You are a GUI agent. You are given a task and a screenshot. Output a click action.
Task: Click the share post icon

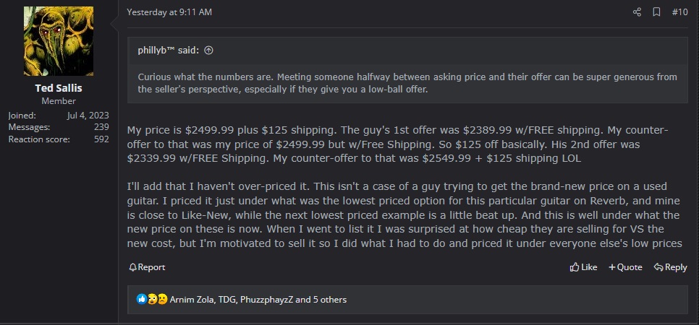tap(637, 12)
